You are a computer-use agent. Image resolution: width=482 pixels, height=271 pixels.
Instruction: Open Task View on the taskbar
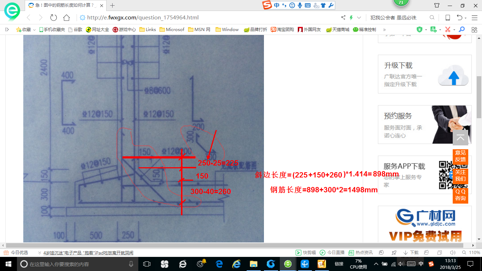tap(147, 264)
